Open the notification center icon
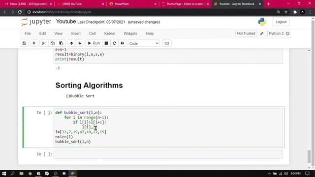Image resolution: width=315 pixels, height=177 pixels. (x=307, y=174)
